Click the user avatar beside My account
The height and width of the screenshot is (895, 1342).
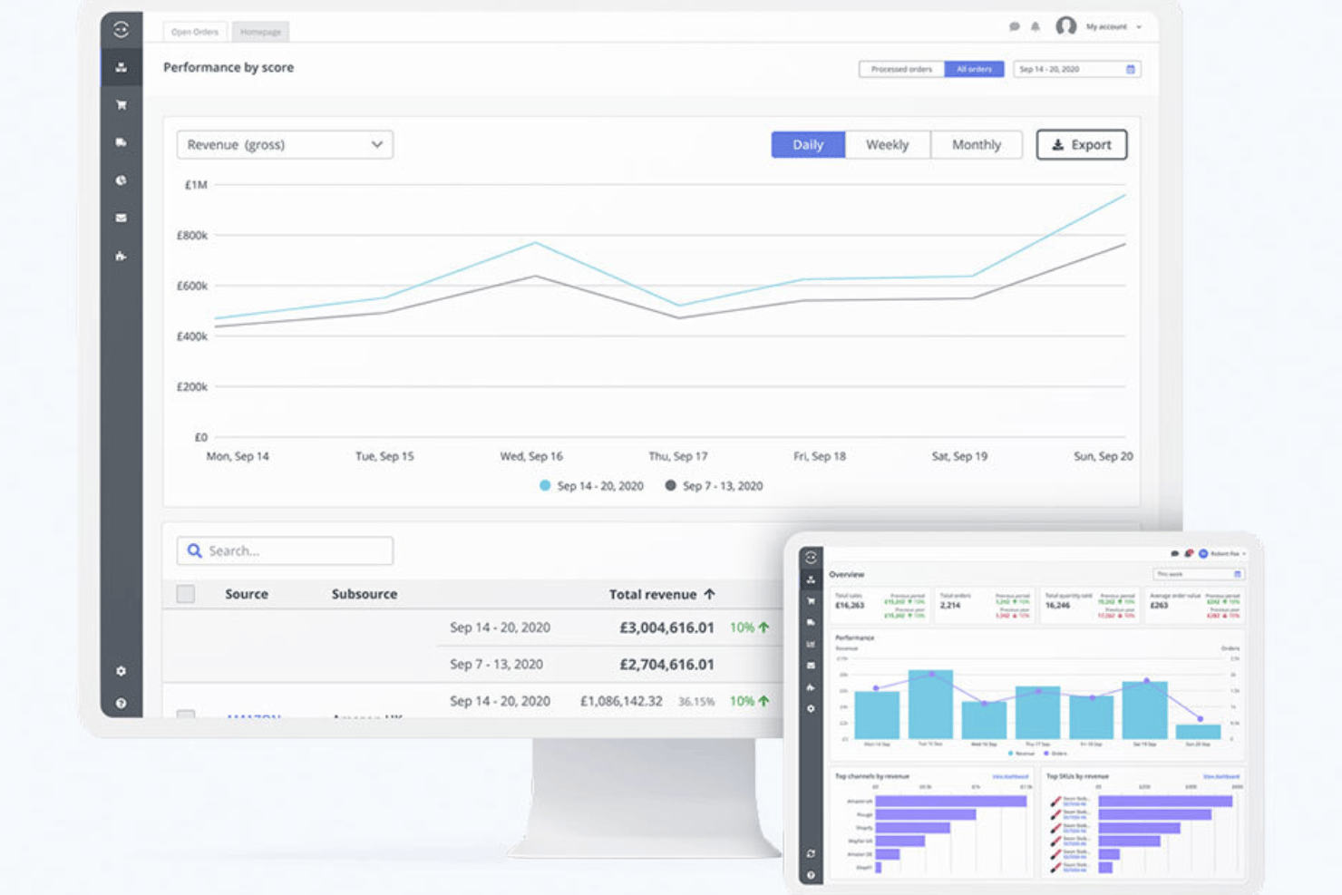(1065, 26)
